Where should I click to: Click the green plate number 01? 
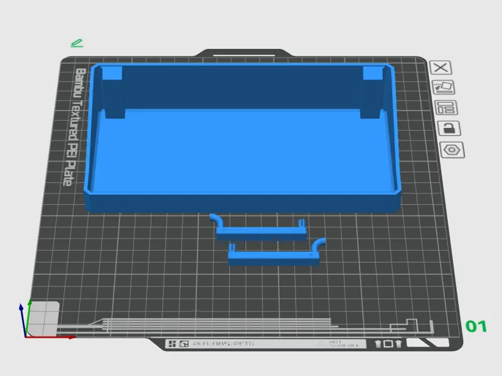coord(476,326)
